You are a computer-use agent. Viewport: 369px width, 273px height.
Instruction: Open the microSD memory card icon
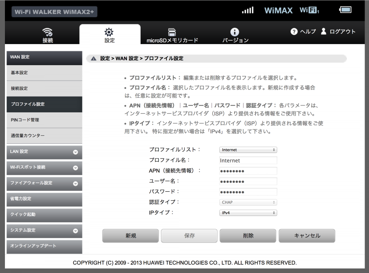coord(172,32)
